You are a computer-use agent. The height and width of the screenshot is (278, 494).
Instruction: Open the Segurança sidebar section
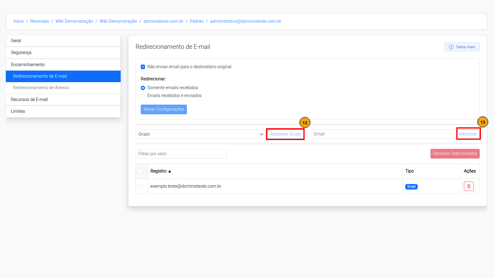pyautogui.click(x=63, y=52)
